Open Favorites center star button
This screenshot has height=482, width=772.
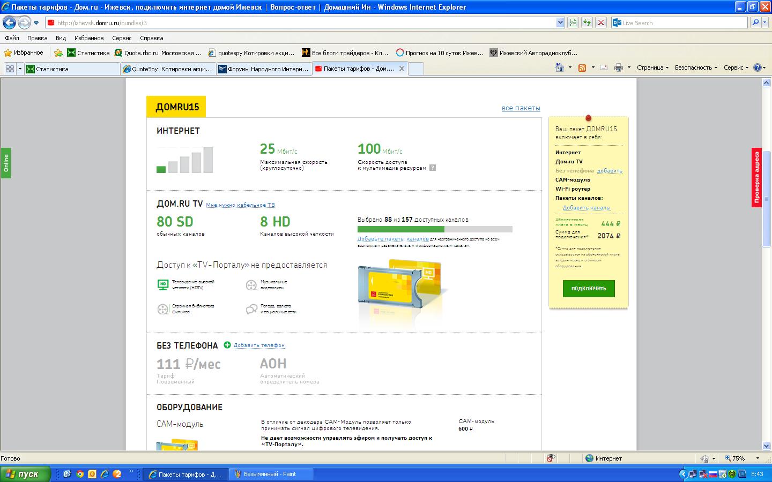24,52
